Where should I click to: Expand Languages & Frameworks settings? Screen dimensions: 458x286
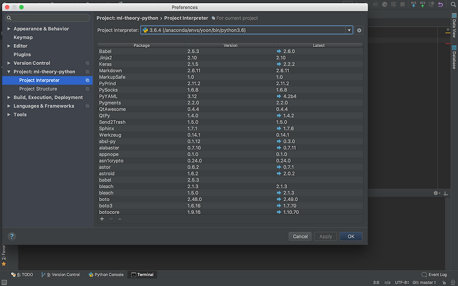tap(9, 106)
